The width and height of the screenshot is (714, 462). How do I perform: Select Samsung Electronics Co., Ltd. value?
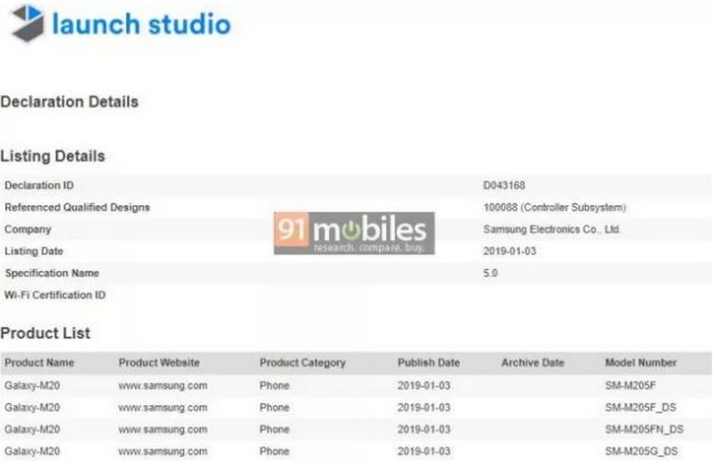coord(552,229)
